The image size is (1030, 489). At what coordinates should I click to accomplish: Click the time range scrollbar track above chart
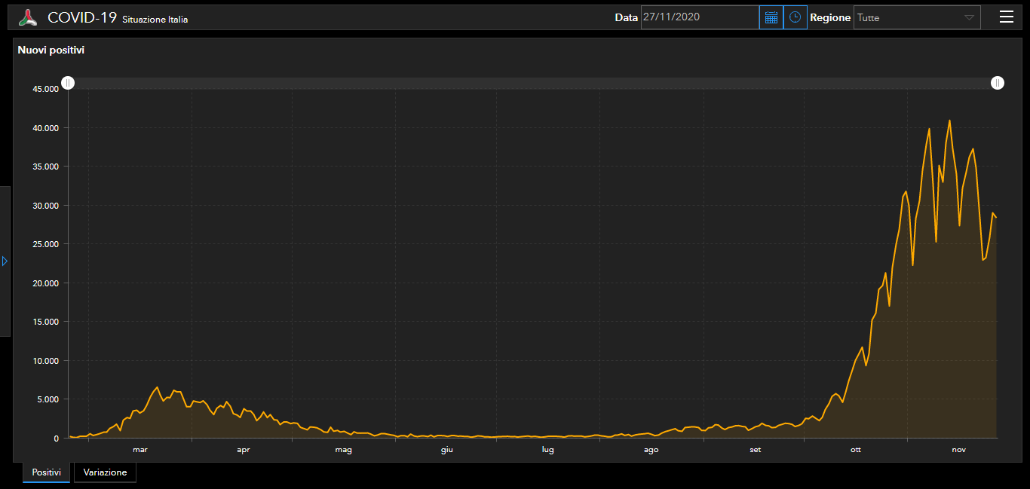point(532,83)
